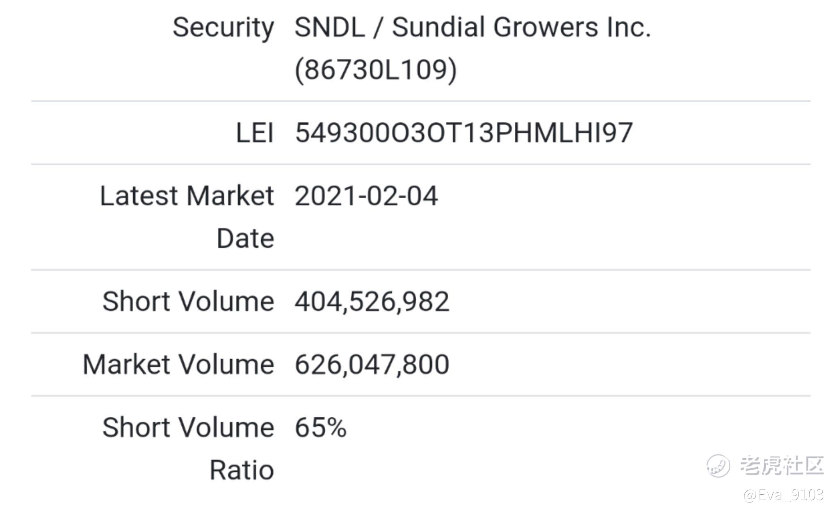This screenshot has height=514, width=840.
Task: Click the 老虎社区 watermark text
Action: coord(782,466)
